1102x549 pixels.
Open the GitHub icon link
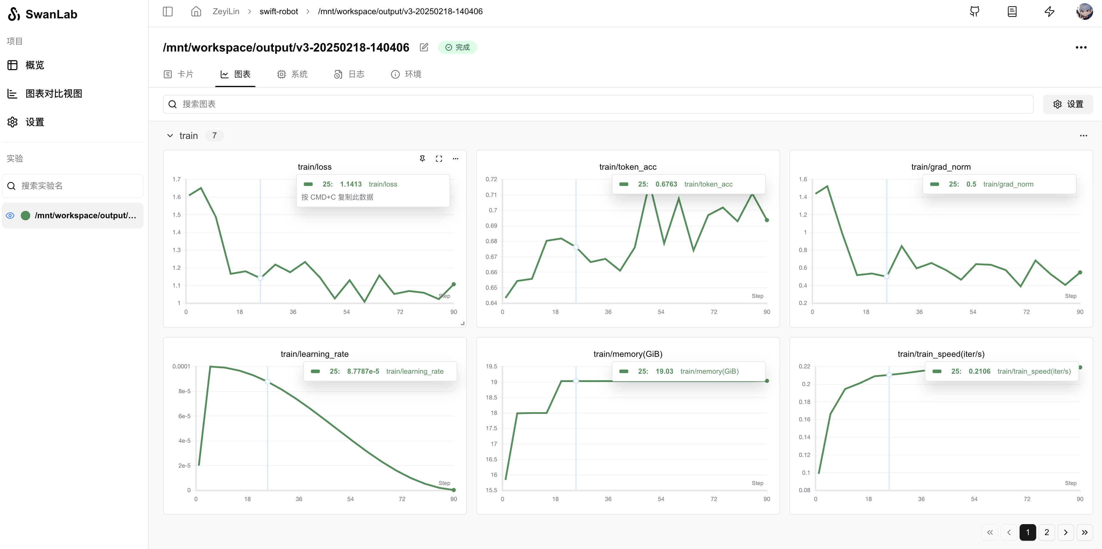pyautogui.click(x=974, y=12)
